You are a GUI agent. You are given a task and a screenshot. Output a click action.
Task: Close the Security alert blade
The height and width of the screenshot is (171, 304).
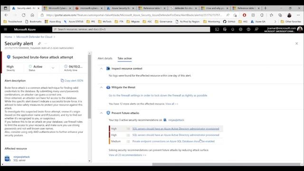296,43
